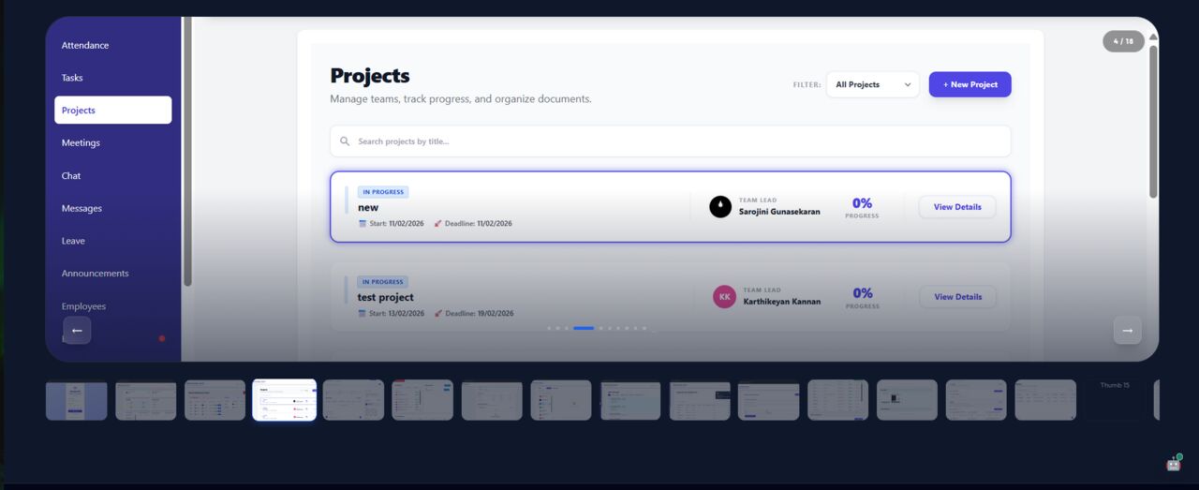Screen dimensions: 1199x490
Task: Focus the Search projects by title field
Action: (x=670, y=141)
